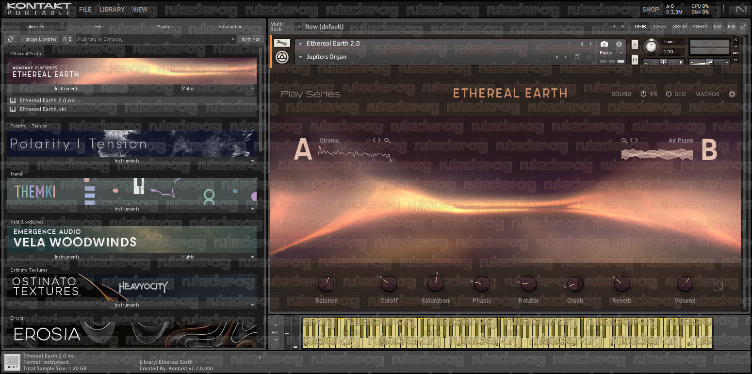752x374 pixels.
Task: Toggle the Instr Nav pane
Action: [x=251, y=39]
